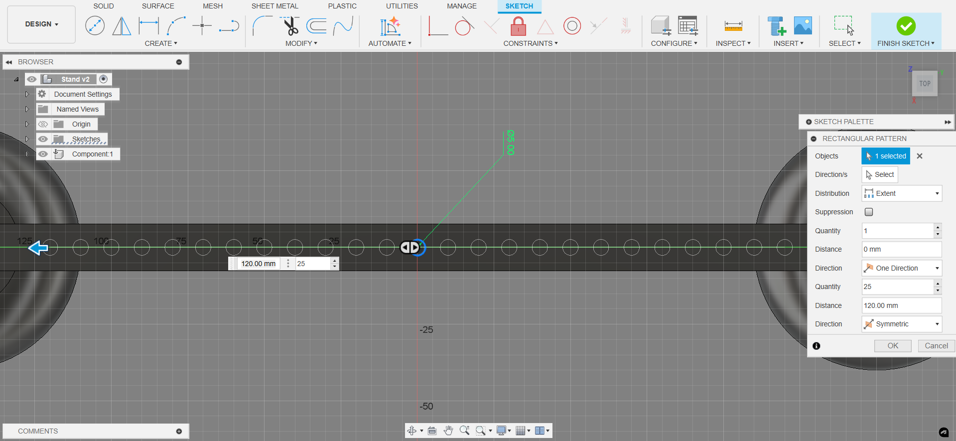This screenshot has width=956, height=441.
Task: Apply the Concentric constraint
Action: coord(572,26)
